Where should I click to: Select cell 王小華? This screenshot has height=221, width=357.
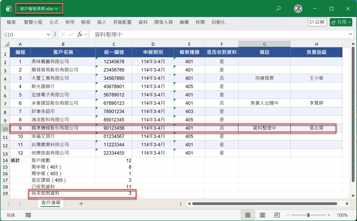click(x=316, y=78)
